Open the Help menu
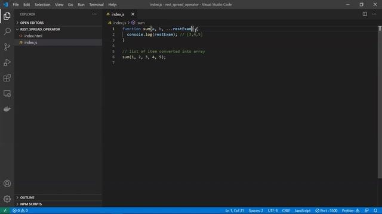The height and width of the screenshot is (214, 382). click(112, 4)
